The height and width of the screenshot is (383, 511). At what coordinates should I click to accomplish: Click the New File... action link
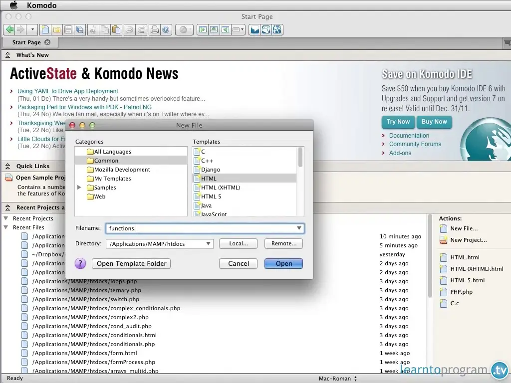464,228
